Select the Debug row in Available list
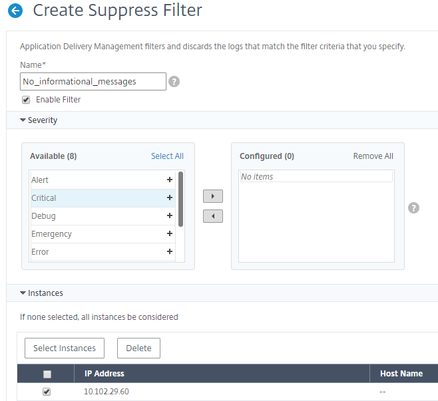438x401 pixels. pos(103,216)
